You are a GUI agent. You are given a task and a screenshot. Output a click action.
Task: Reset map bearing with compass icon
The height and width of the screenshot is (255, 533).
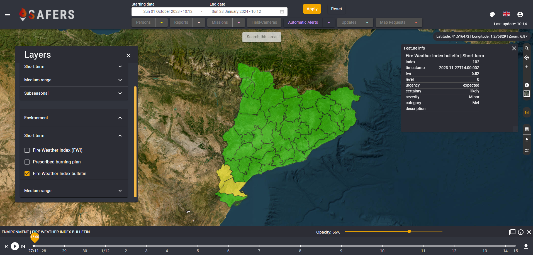[x=527, y=85]
